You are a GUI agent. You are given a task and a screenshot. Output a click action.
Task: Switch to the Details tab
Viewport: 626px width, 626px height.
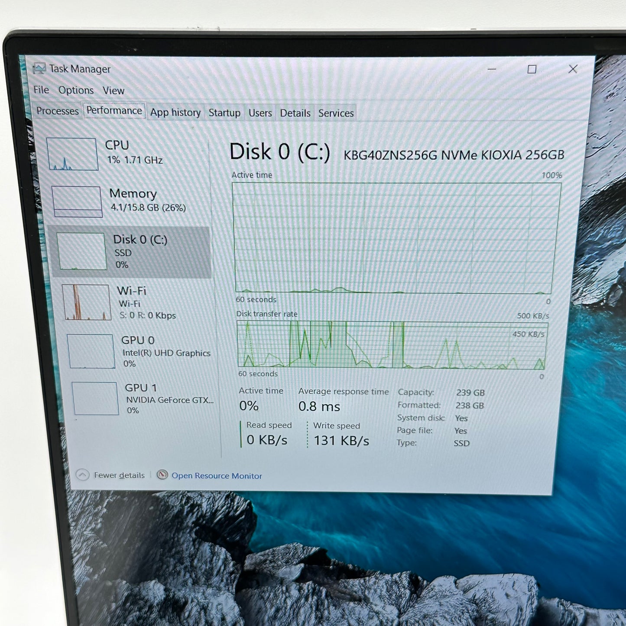[295, 113]
